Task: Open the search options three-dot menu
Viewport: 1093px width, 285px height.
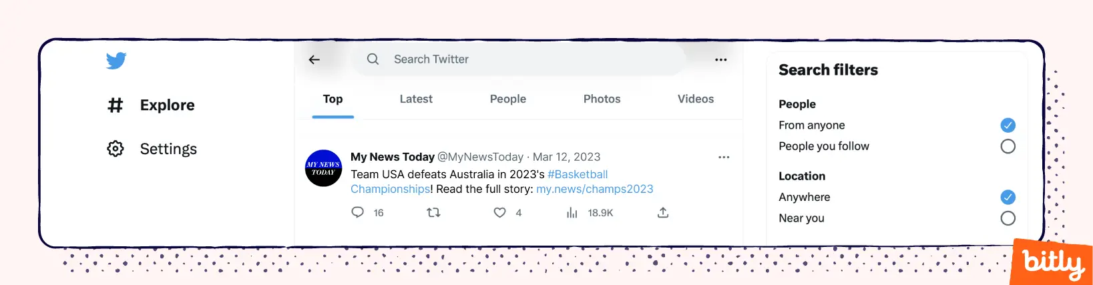Action: click(x=720, y=59)
